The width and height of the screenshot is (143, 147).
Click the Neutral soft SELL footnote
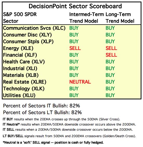click(53, 143)
